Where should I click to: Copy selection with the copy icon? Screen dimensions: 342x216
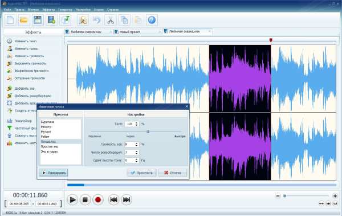124,20
